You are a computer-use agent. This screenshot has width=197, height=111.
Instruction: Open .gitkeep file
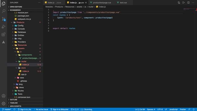(x=25, y=81)
